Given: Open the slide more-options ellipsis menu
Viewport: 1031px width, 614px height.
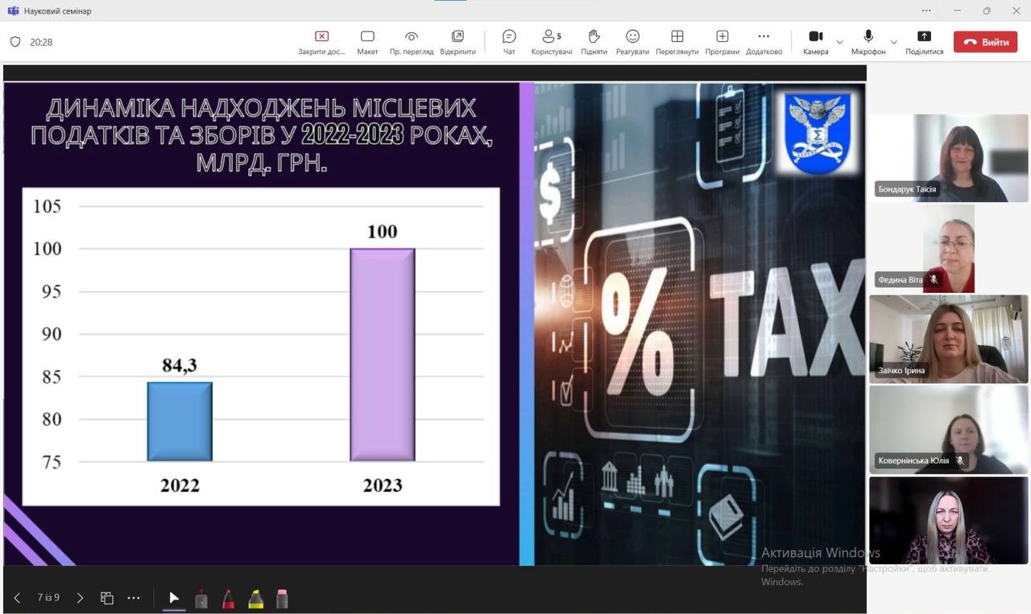Looking at the screenshot, I should 134,598.
